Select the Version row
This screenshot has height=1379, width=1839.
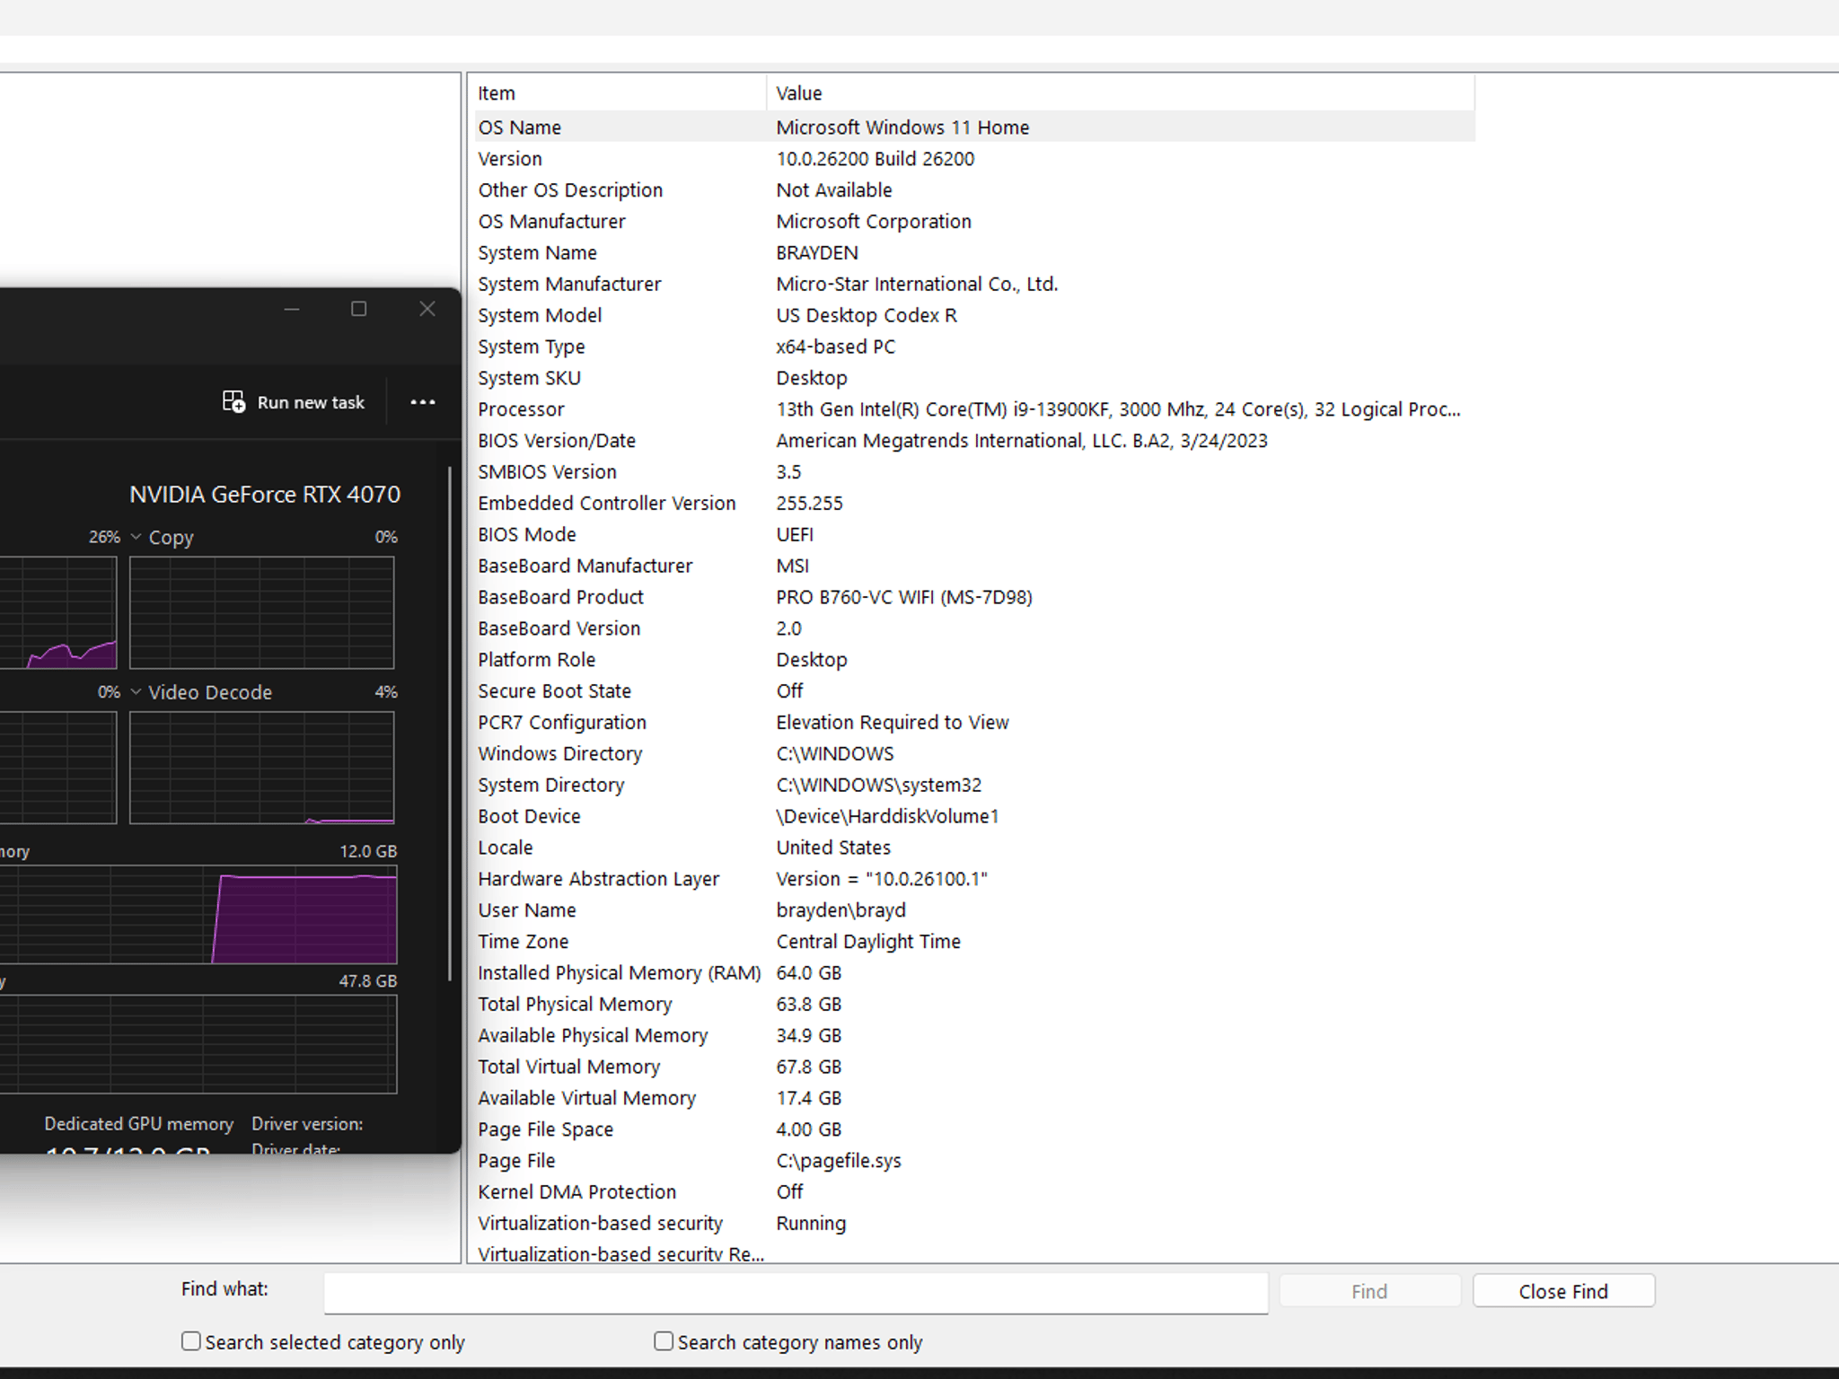click(x=974, y=159)
